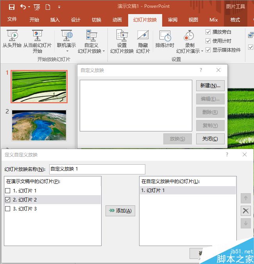Click 排练计时 rehearse timings icon
The image size is (254, 264).
[x=165, y=36]
